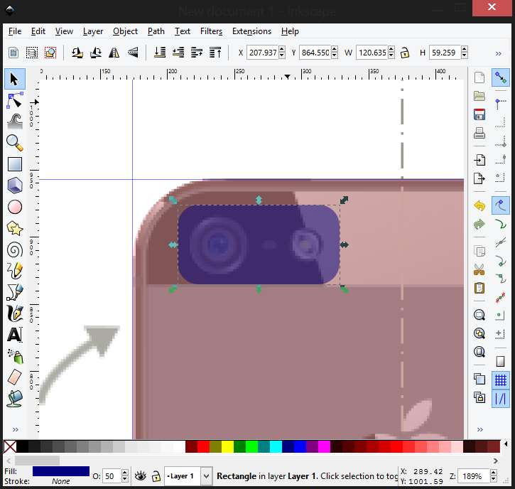Viewport: 515px width, 489px height.
Task: Lower selection to bottom
Action: 160,53
